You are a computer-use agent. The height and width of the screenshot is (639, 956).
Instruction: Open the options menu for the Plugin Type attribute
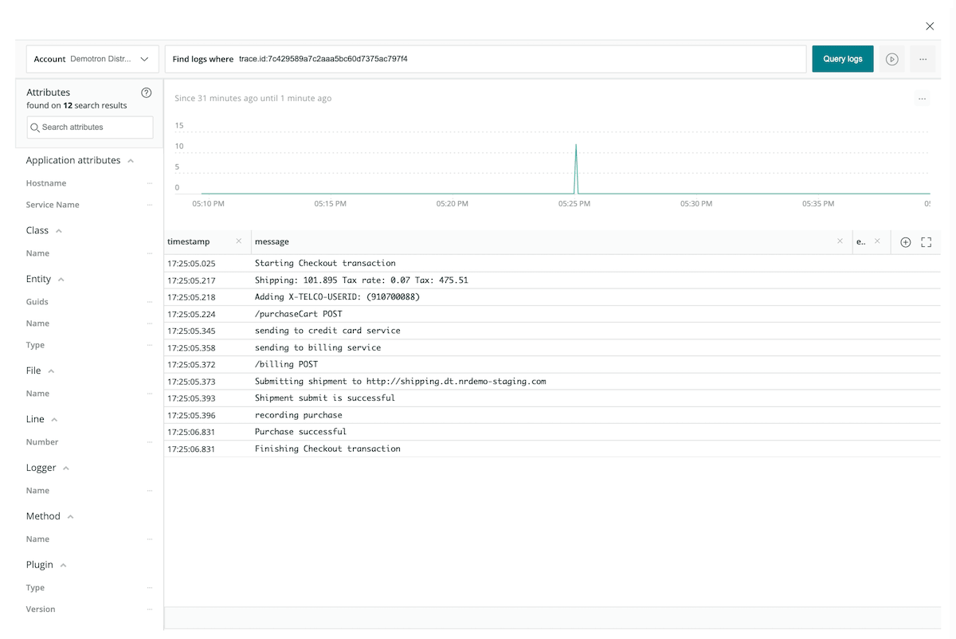pos(149,588)
